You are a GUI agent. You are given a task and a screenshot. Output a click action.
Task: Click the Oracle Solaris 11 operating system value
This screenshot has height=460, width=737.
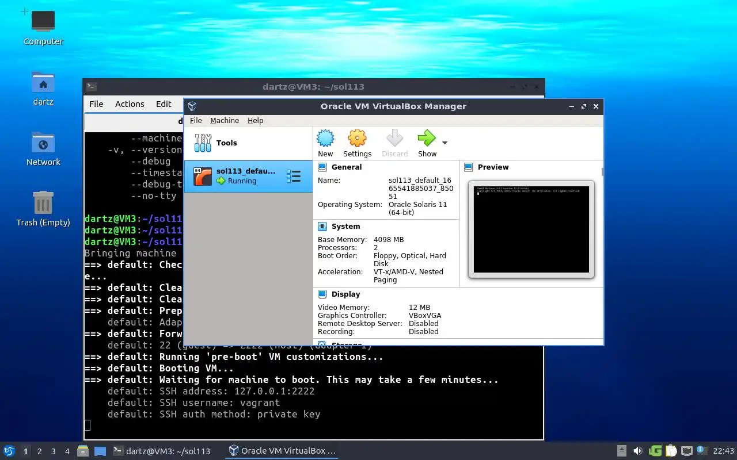[x=417, y=209]
